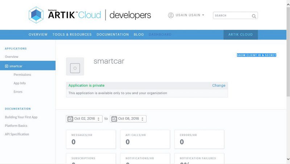Open Tools & Resources in the nav bar
This screenshot has width=290, height=164.
point(72,34)
